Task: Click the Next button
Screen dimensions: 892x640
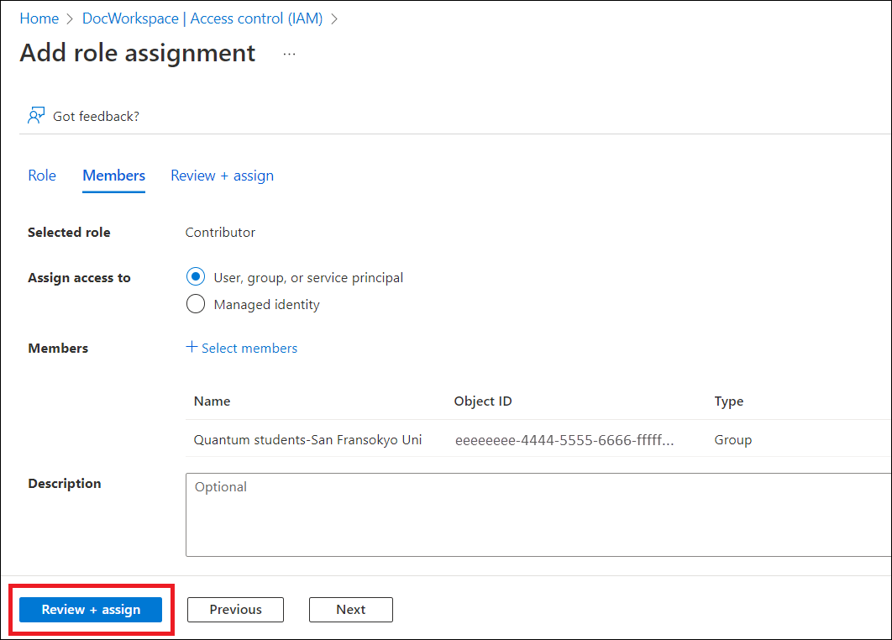Action: tap(350, 610)
